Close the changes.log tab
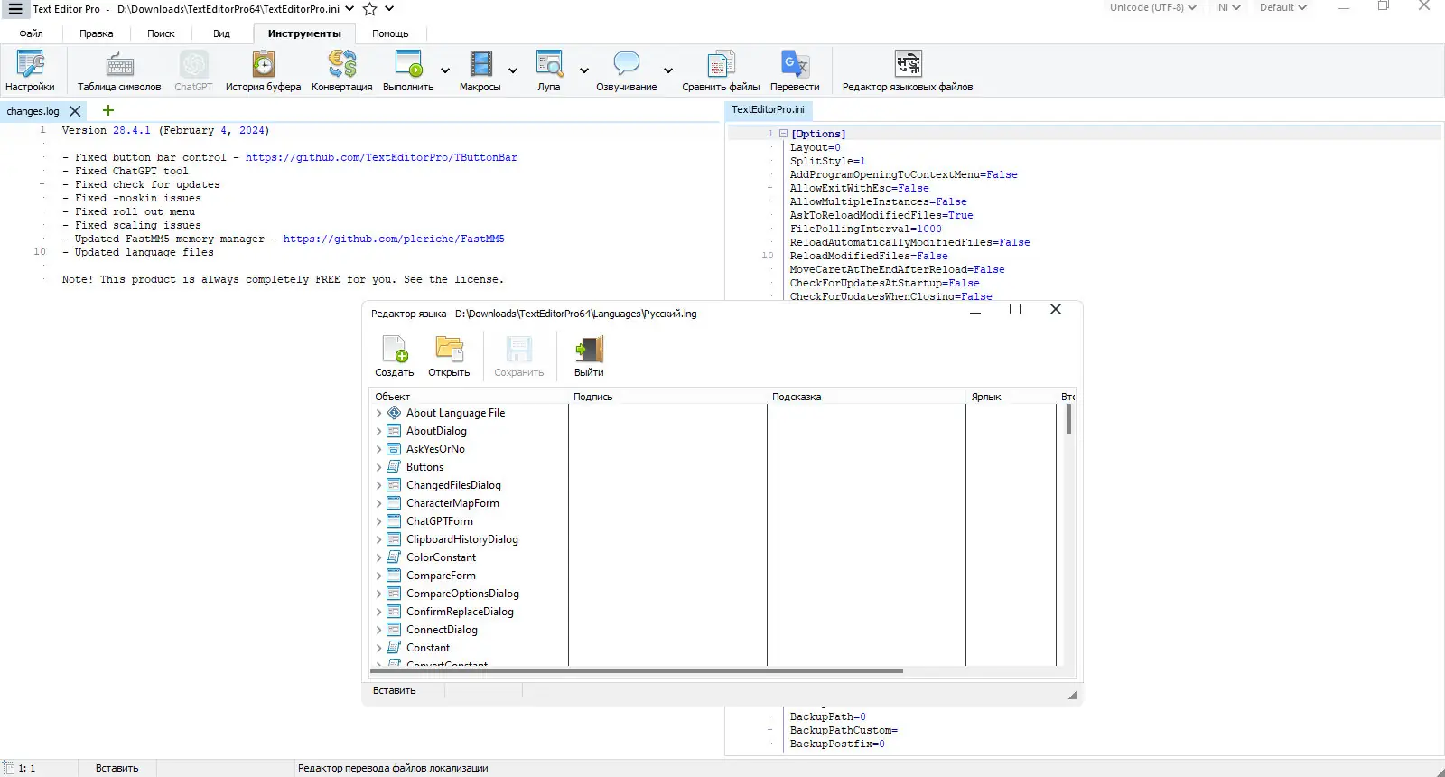Viewport: 1445px width, 777px height. click(75, 111)
